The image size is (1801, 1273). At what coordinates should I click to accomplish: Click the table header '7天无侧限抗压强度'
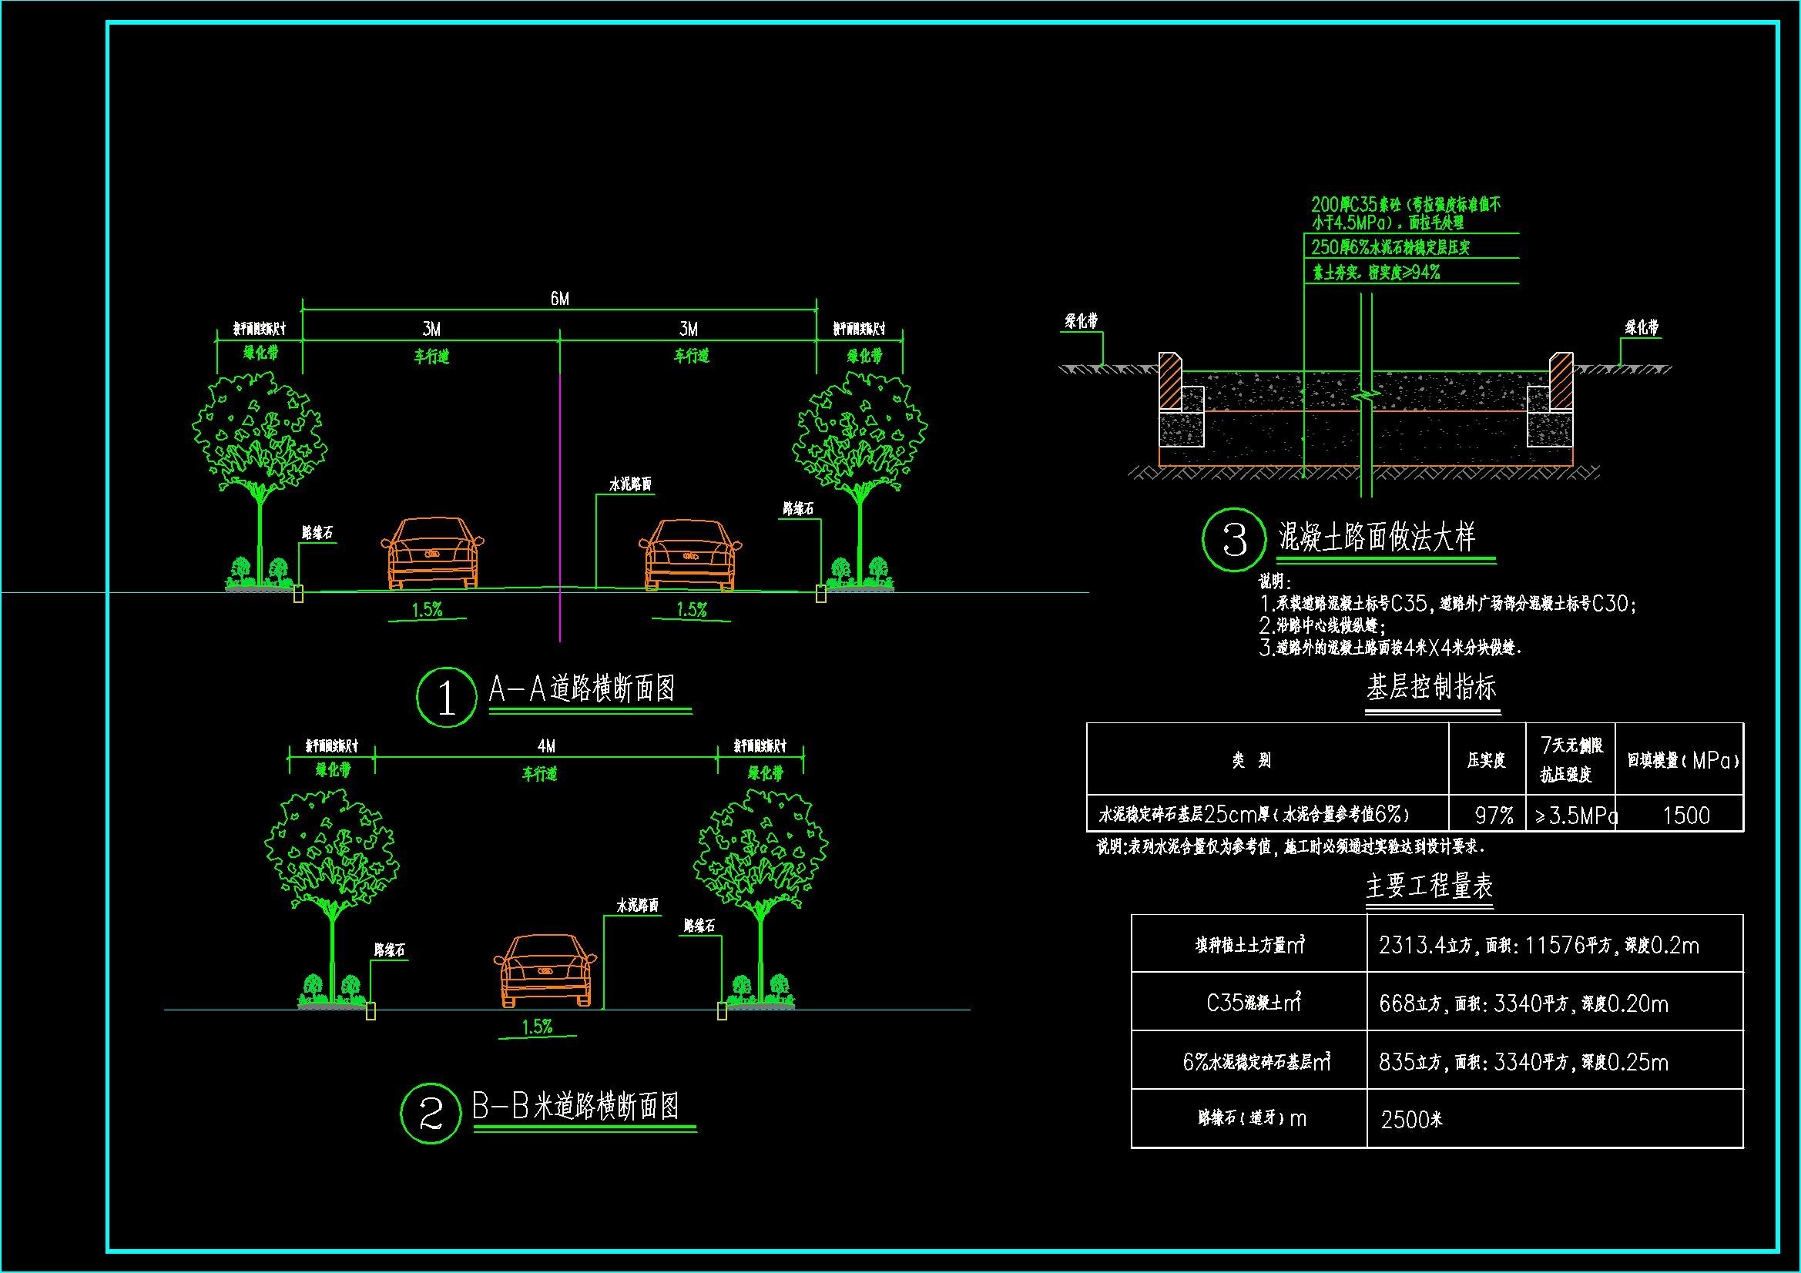pos(1571,759)
